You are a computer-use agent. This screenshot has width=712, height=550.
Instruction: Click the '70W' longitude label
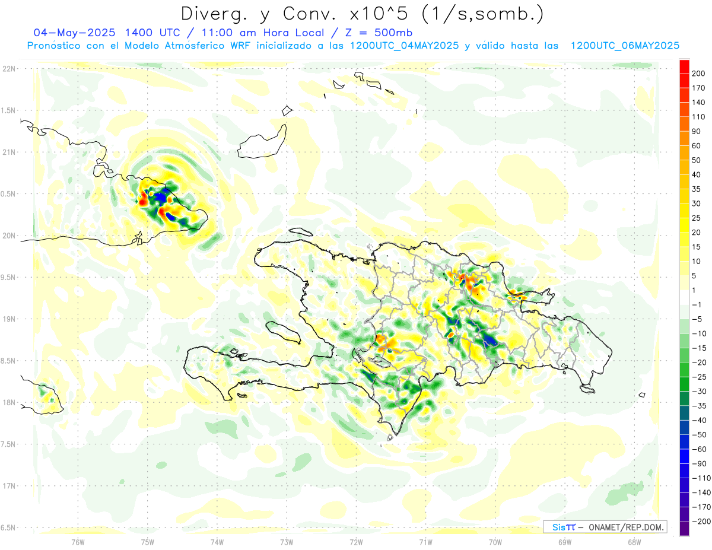tap(495, 542)
